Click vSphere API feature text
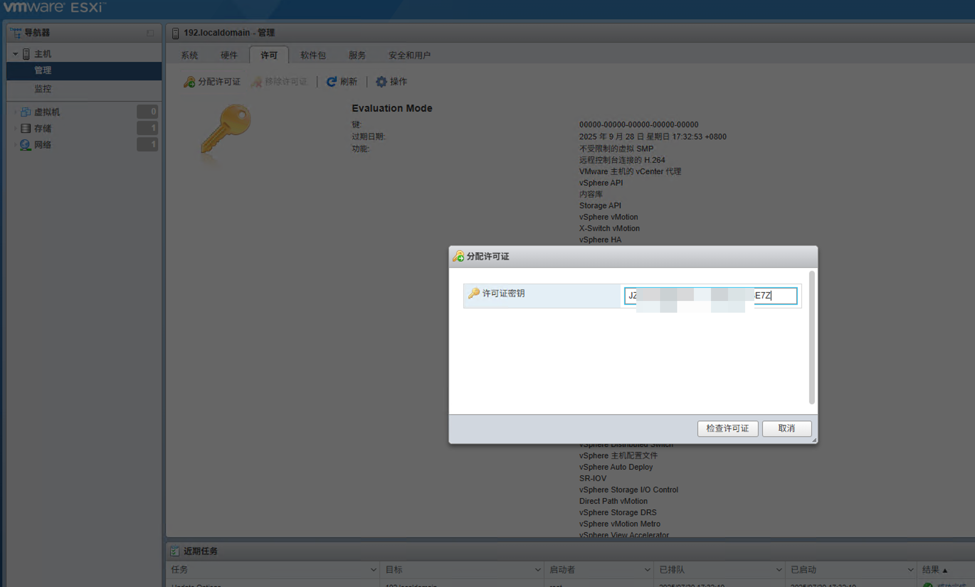Viewport: 975px width, 587px height. click(x=601, y=183)
